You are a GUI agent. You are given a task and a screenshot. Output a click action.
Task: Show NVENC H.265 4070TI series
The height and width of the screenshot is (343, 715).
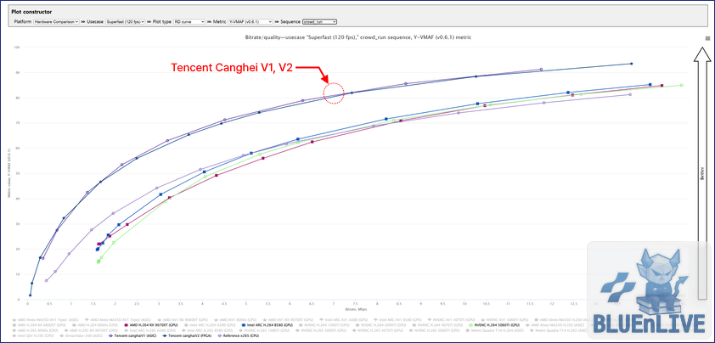coord(378,330)
